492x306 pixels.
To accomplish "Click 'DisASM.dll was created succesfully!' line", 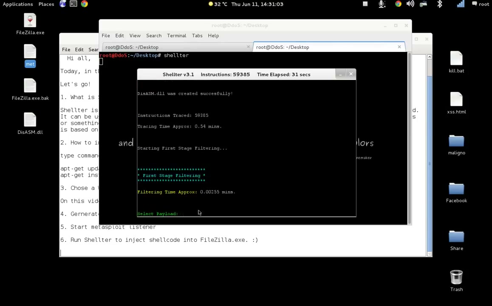I will coord(185,93).
